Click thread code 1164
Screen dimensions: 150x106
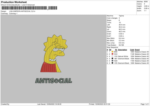[132, 61]
